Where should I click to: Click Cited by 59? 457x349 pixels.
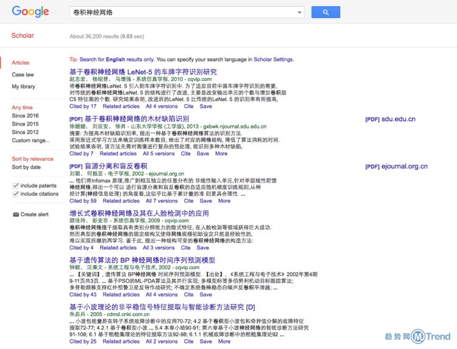point(83,201)
